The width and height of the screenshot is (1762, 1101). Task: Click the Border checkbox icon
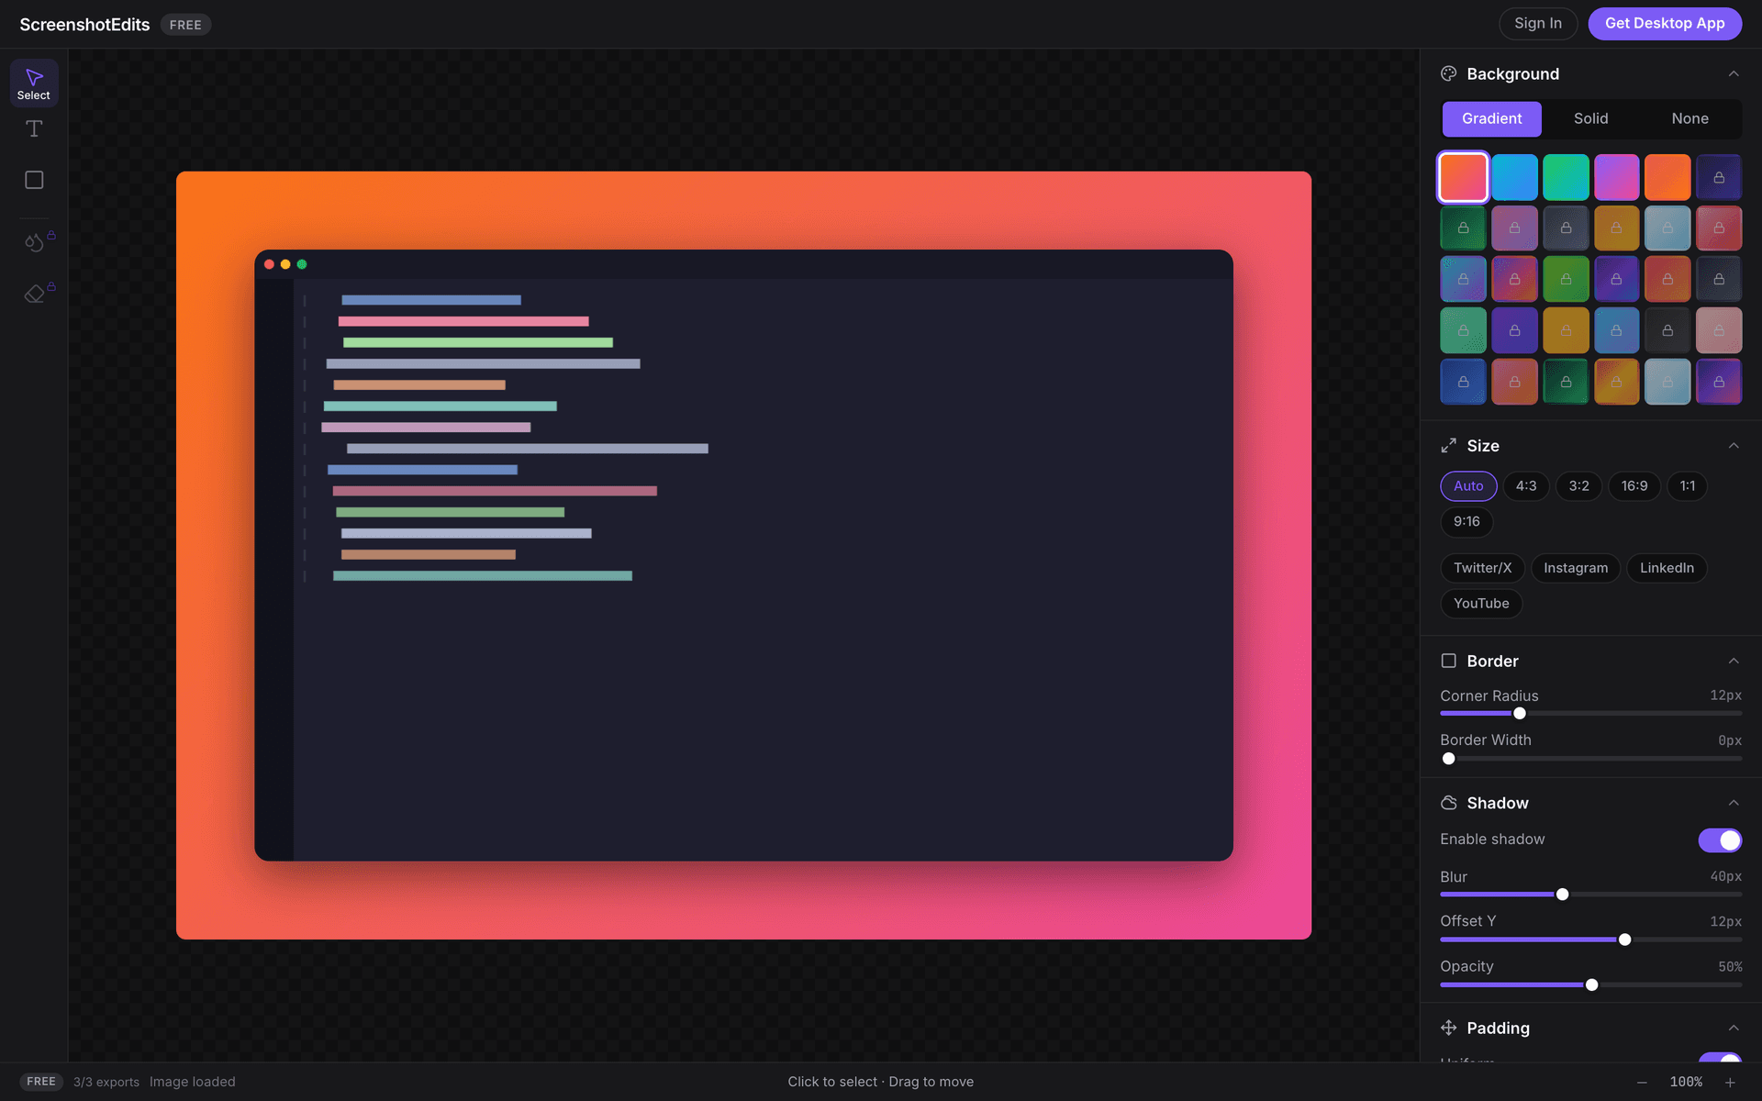[x=1449, y=660]
